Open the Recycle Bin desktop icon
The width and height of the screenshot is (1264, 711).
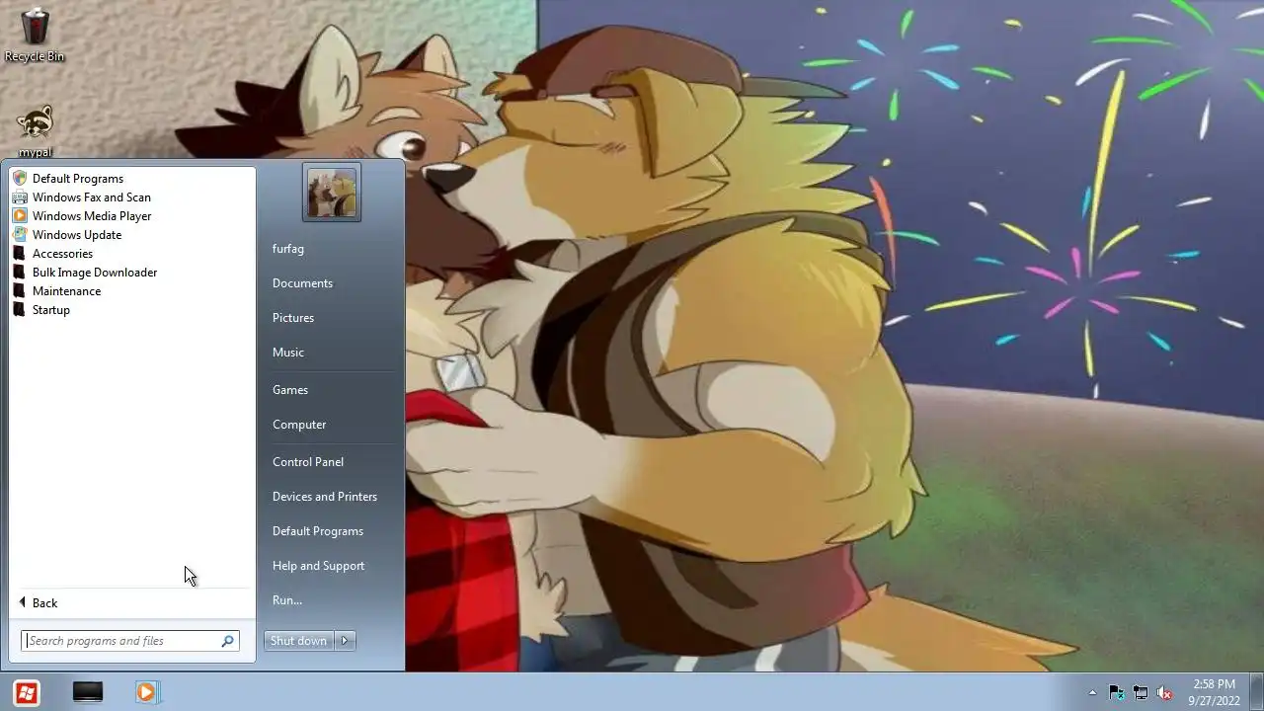[x=35, y=34]
